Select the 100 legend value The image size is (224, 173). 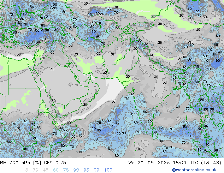(108, 170)
